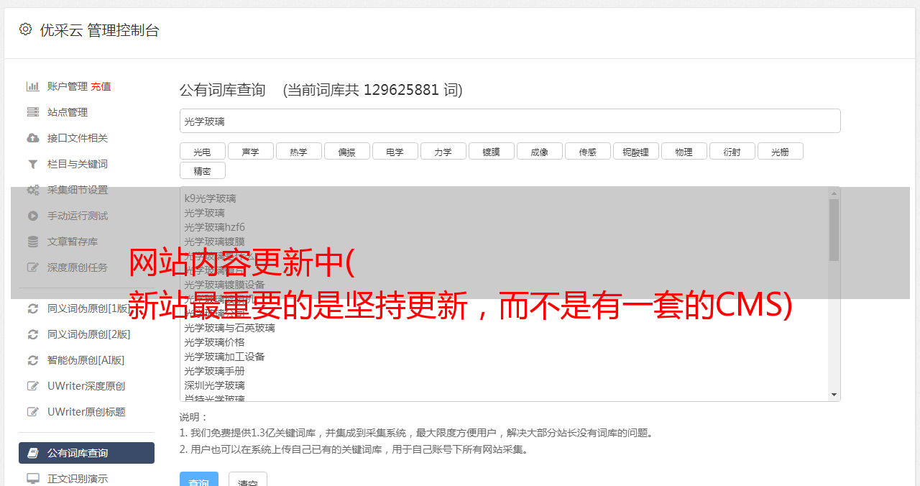Click the gears icon for 采集细节设置
Image resolution: width=920 pixels, height=486 pixels.
click(x=32, y=190)
